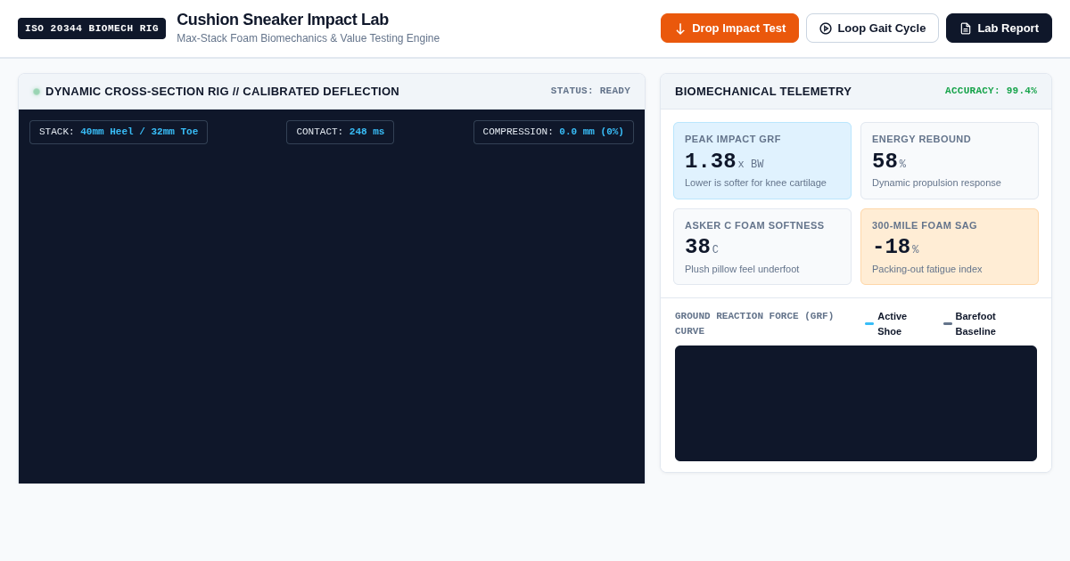This screenshot has height=561, width=1070.
Task: Click 'Lower is softer for knee cartilage' note
Action: tap(755, 183)
